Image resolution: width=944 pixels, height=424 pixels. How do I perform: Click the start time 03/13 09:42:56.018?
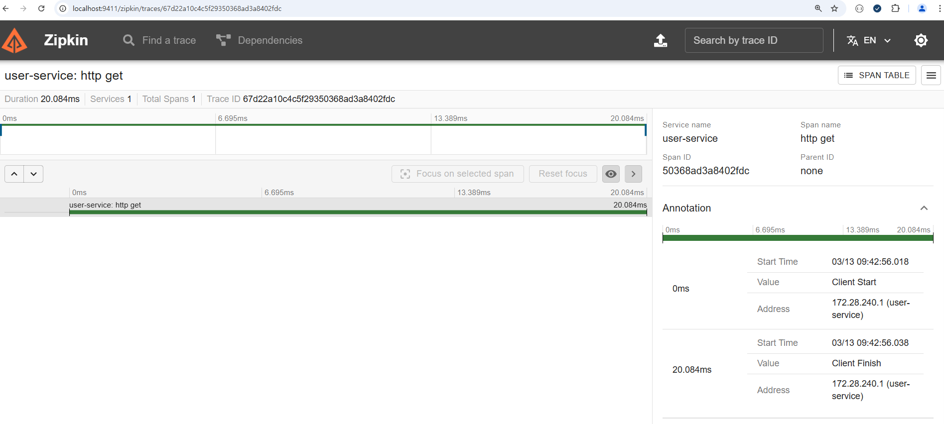870,262
